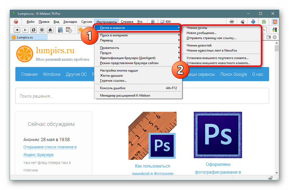The height and width of the screenshot is (190, 289).
Task: Open the bookmarks books icon in toolbar
Action: tap(60, 30)
